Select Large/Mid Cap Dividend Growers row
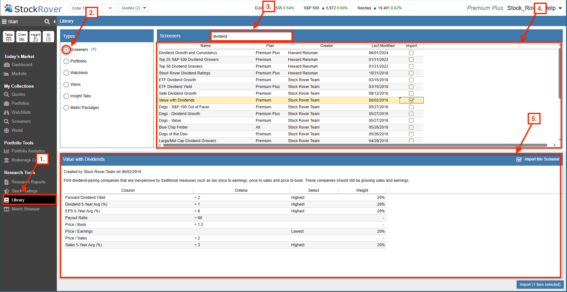 point(290,141)
